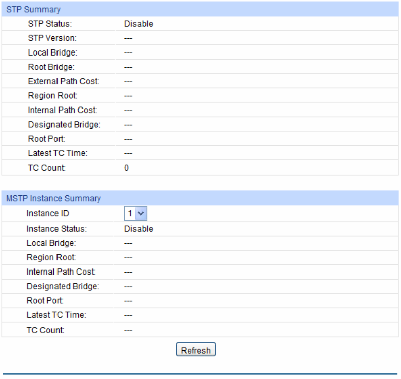Select the STP Summary section header
Screen dimensions: 401x379
pos(33,9)
